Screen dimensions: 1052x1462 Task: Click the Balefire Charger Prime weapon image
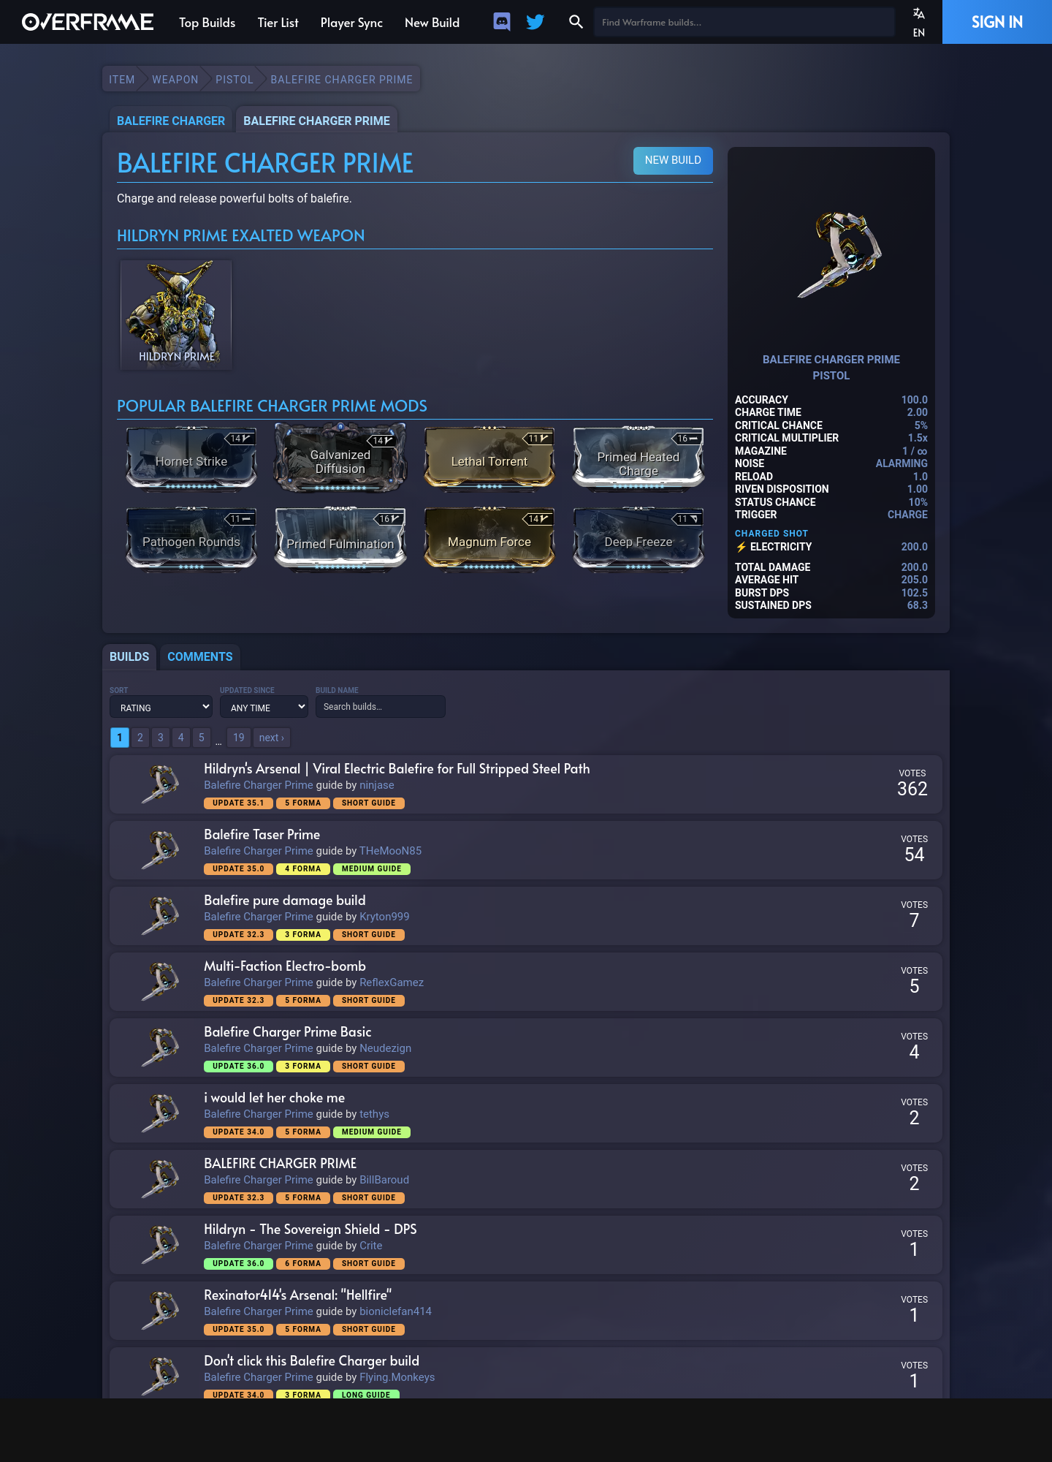point(839,254)
